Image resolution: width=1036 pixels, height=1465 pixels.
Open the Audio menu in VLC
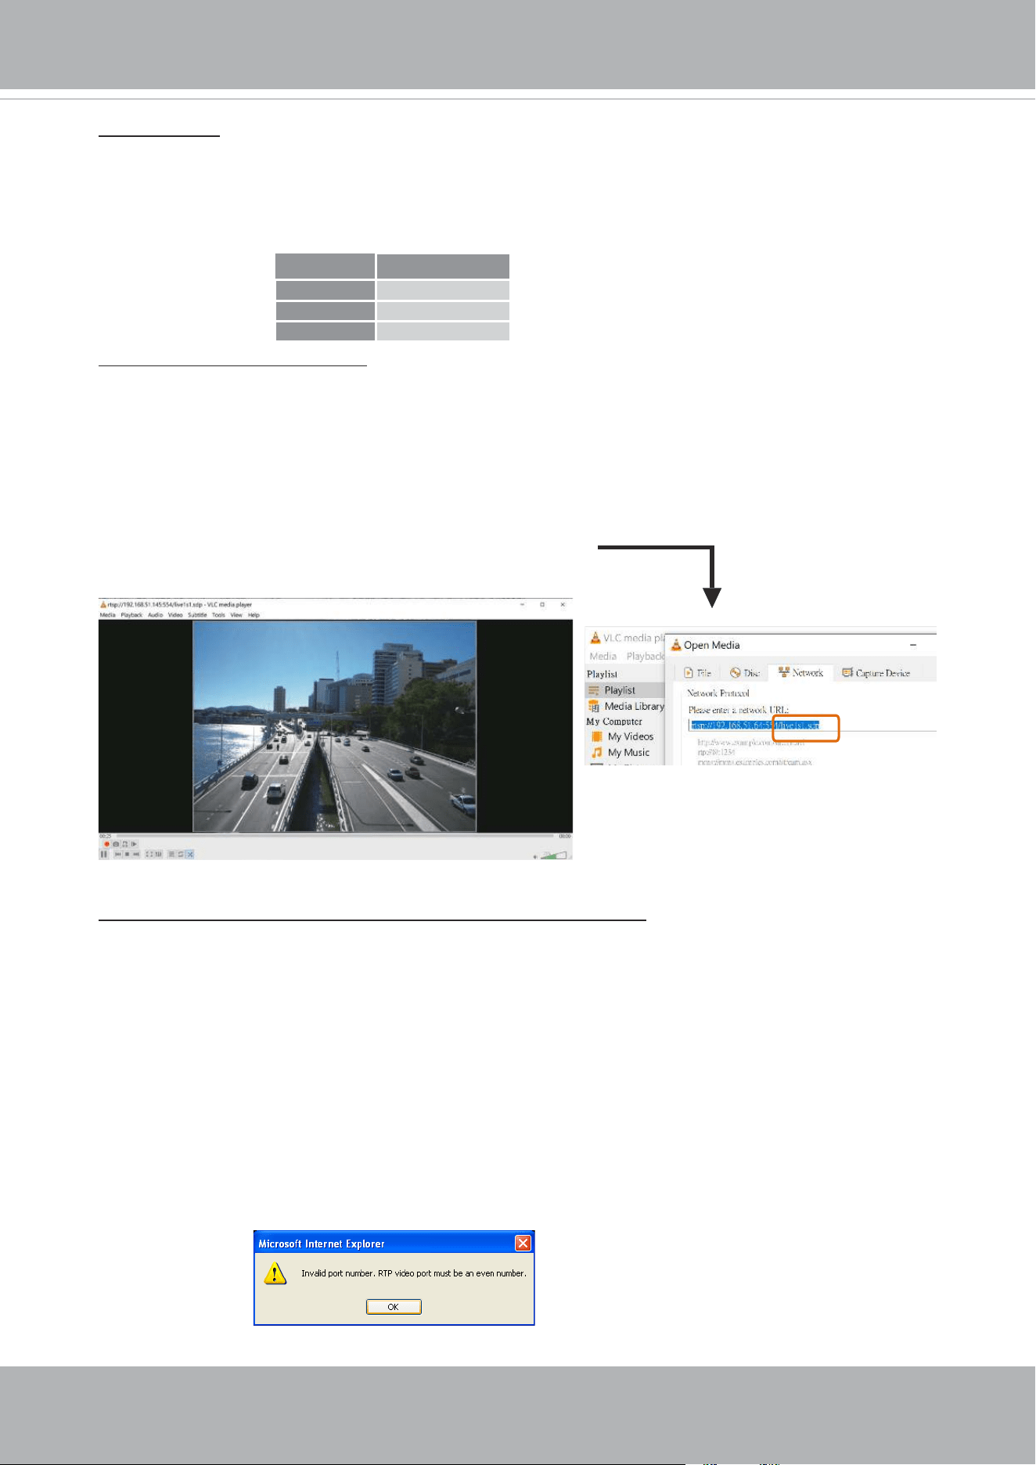pos(156,615)
